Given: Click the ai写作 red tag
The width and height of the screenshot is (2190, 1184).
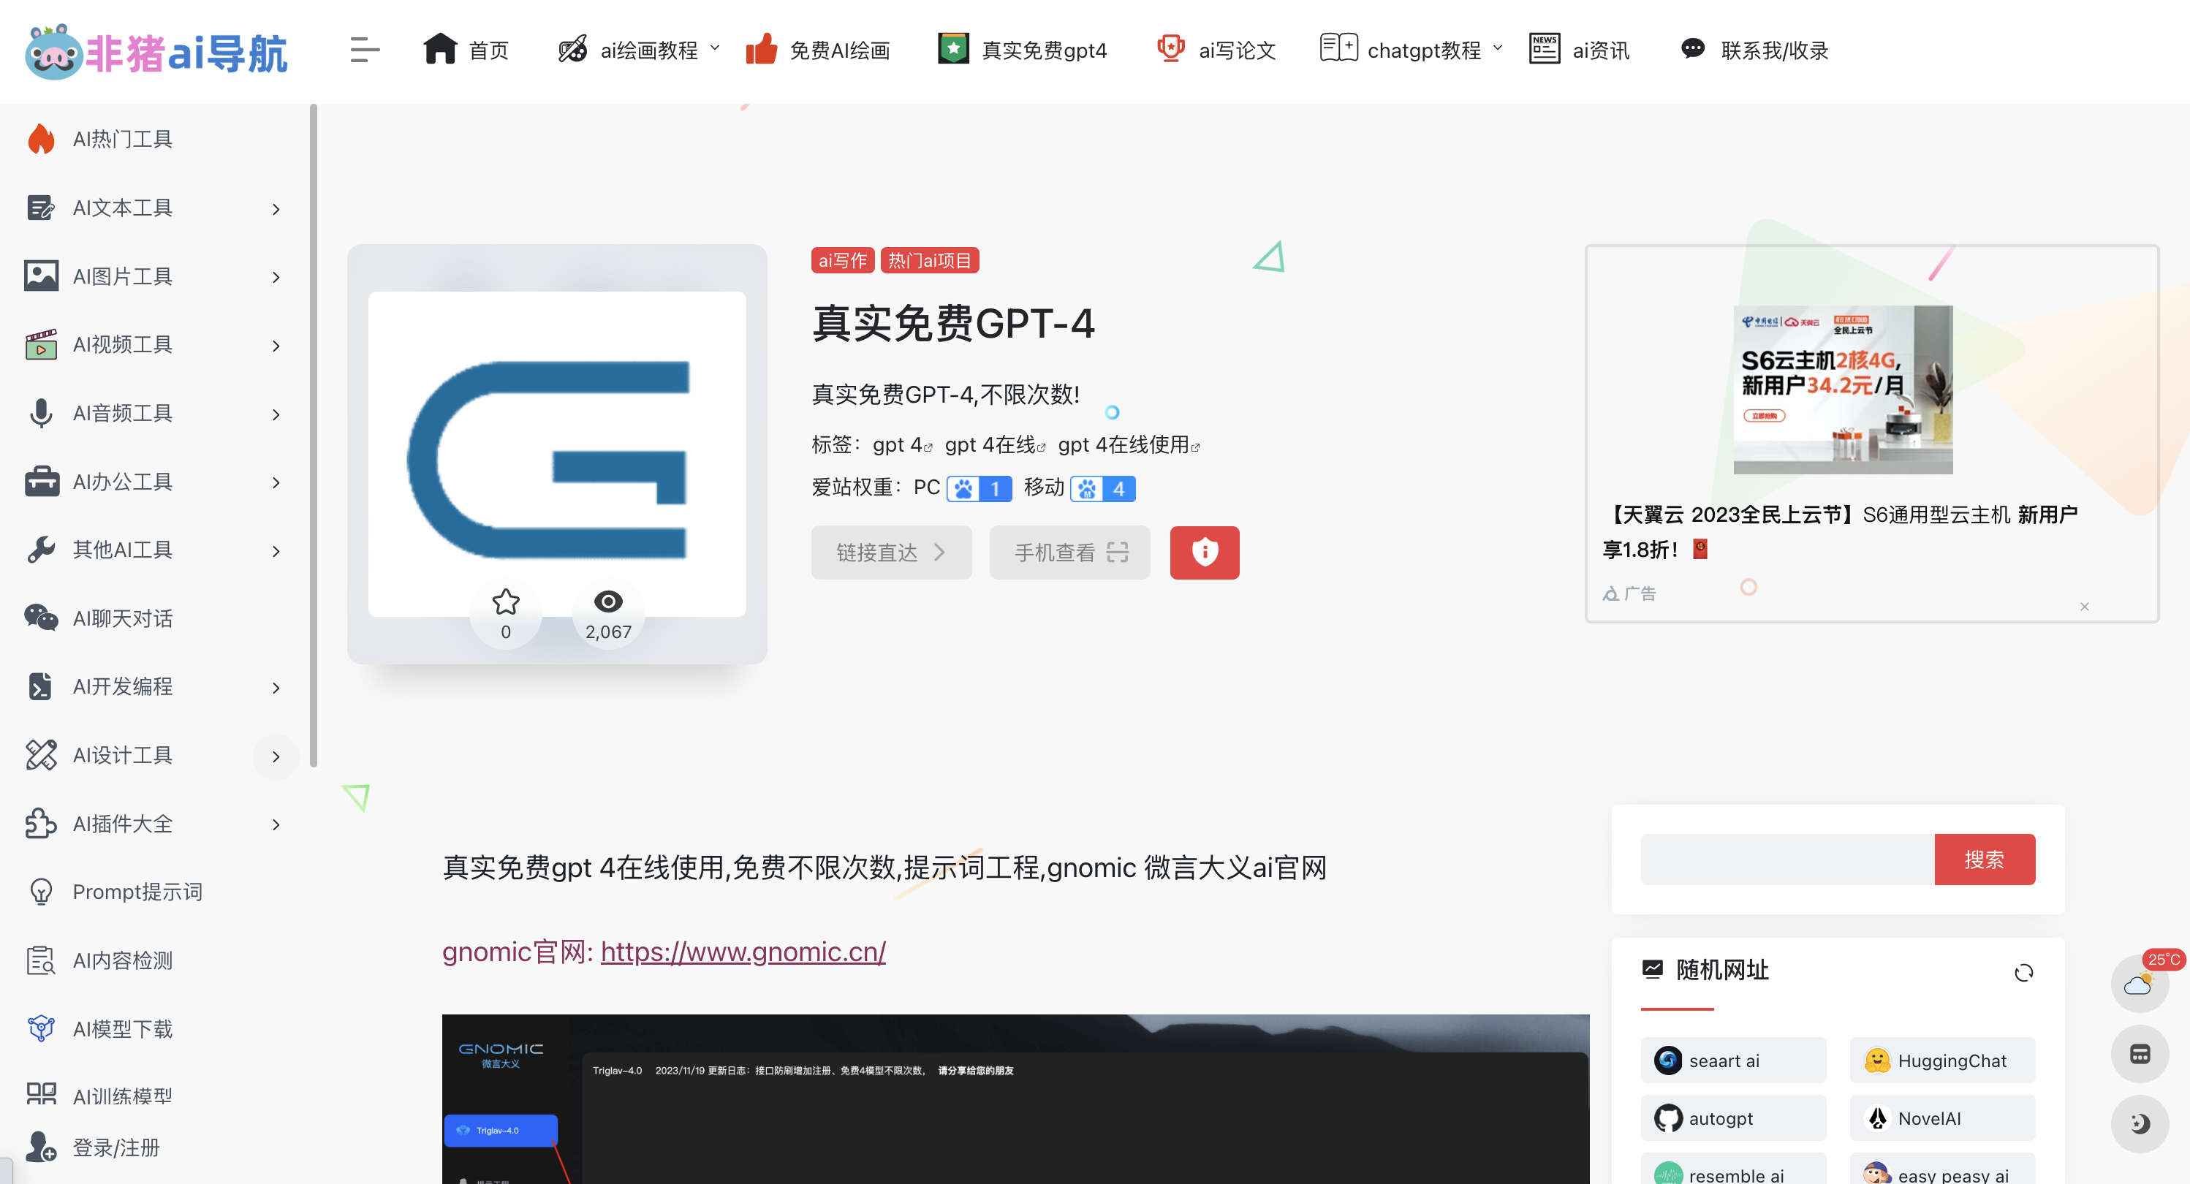Looking at the screenshot, I should pyautogui.click(x=843, y=260).
